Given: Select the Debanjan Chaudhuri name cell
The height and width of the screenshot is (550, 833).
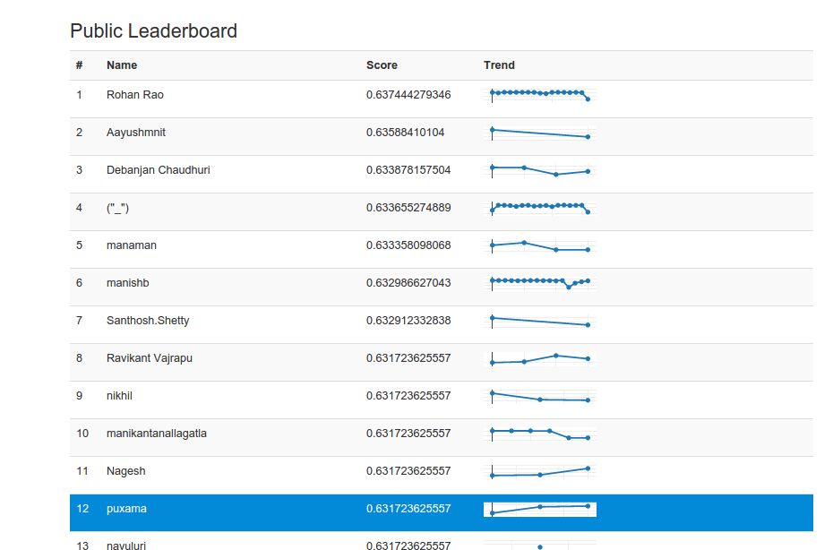Looking at the screenshot, I should [159, 170].
